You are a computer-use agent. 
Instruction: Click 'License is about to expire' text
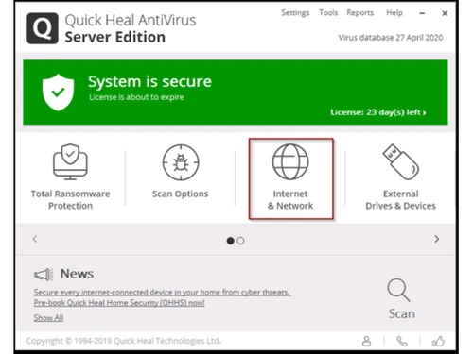(x=136, y=97)
